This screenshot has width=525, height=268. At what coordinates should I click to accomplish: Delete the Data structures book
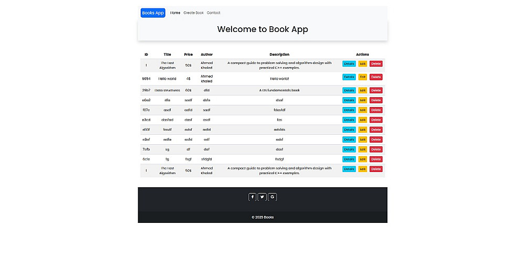pos(376,90)
